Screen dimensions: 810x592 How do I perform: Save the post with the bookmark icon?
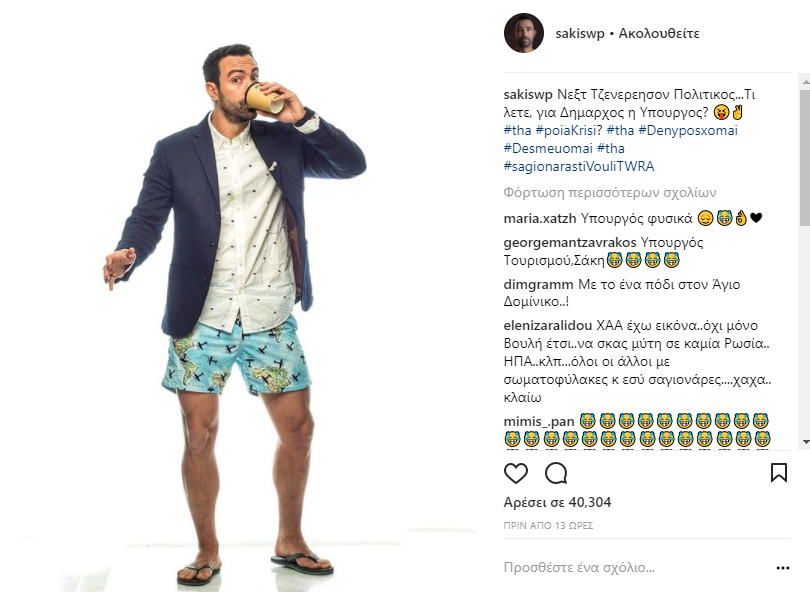click(779, 473)
